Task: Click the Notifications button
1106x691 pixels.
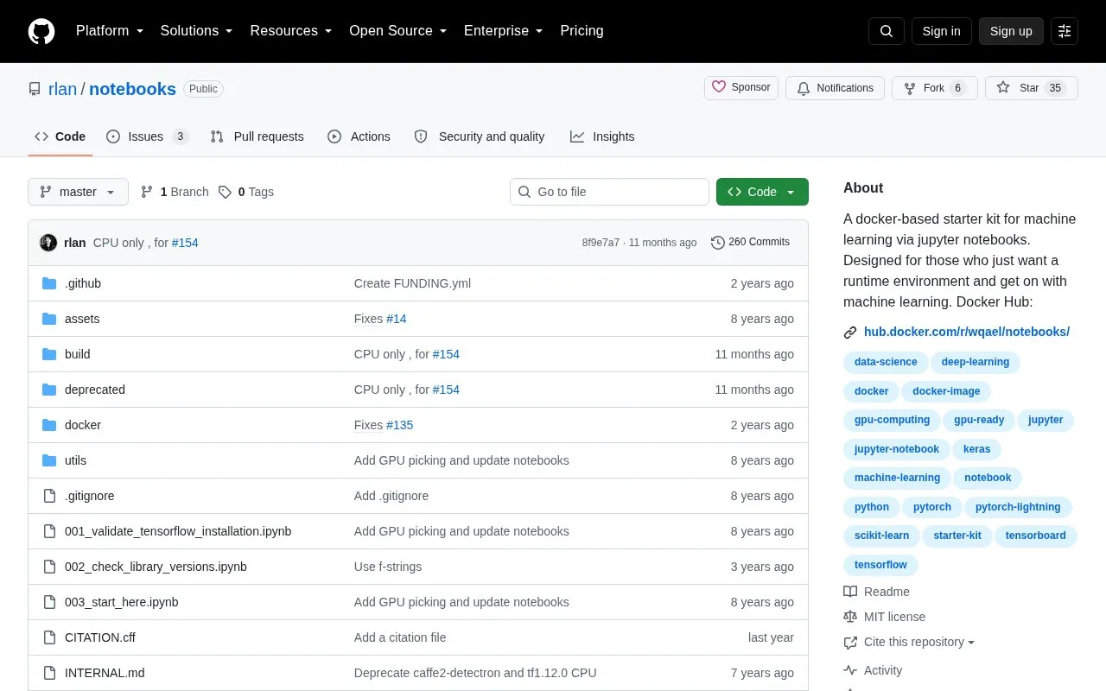Action: [835, 88]
